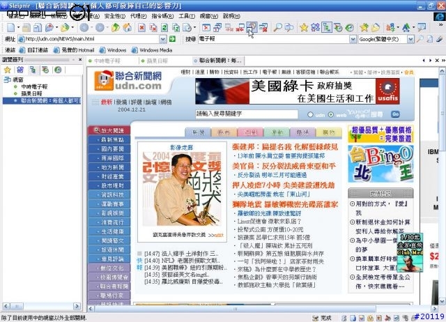446x322 pixels.
Task: Open the Google(繁體中文) search engine dropdown
Action: tap(410, 39)
